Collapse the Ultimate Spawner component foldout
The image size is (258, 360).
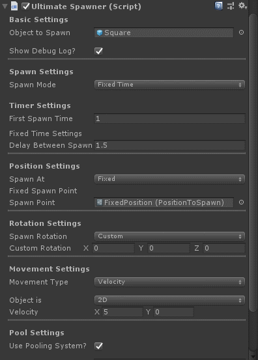[x=5, y=7]
